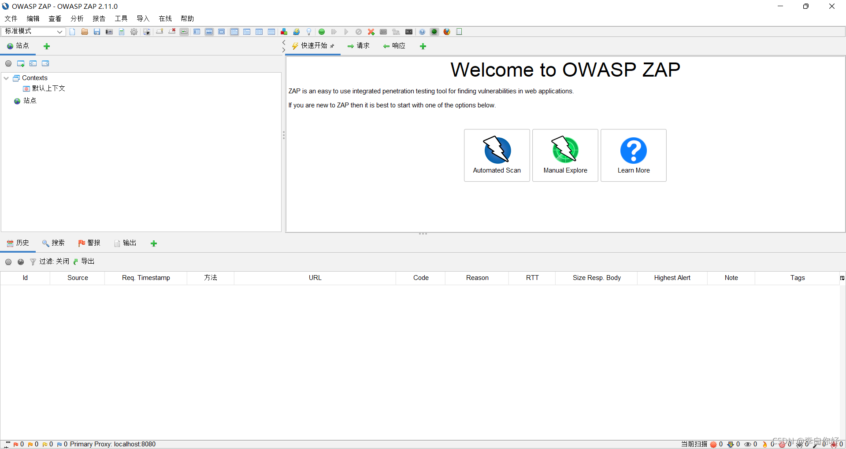The image size is (846, 449).
Task: Click the Open Session folder icon
Action: (85, 32)
